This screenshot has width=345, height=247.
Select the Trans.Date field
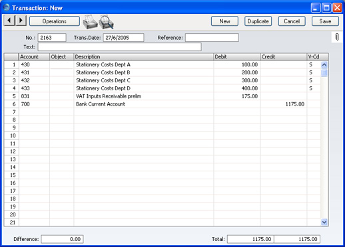coord(123,38)
